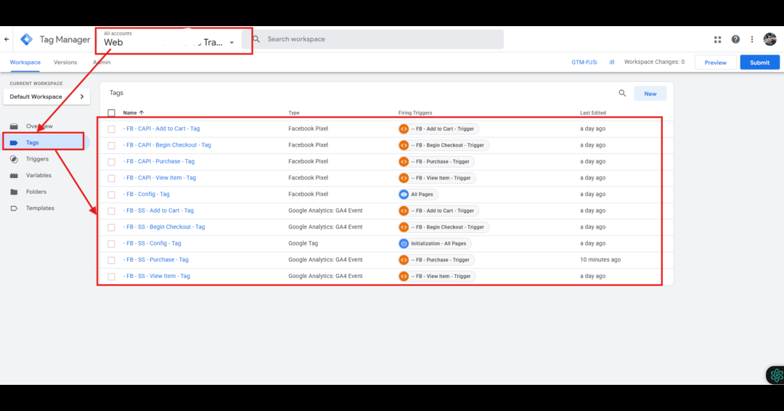Check the FB - CAPI - Begin Checkout row checkbox
Viewport: 784px width, 411px height.
point(112,145)
